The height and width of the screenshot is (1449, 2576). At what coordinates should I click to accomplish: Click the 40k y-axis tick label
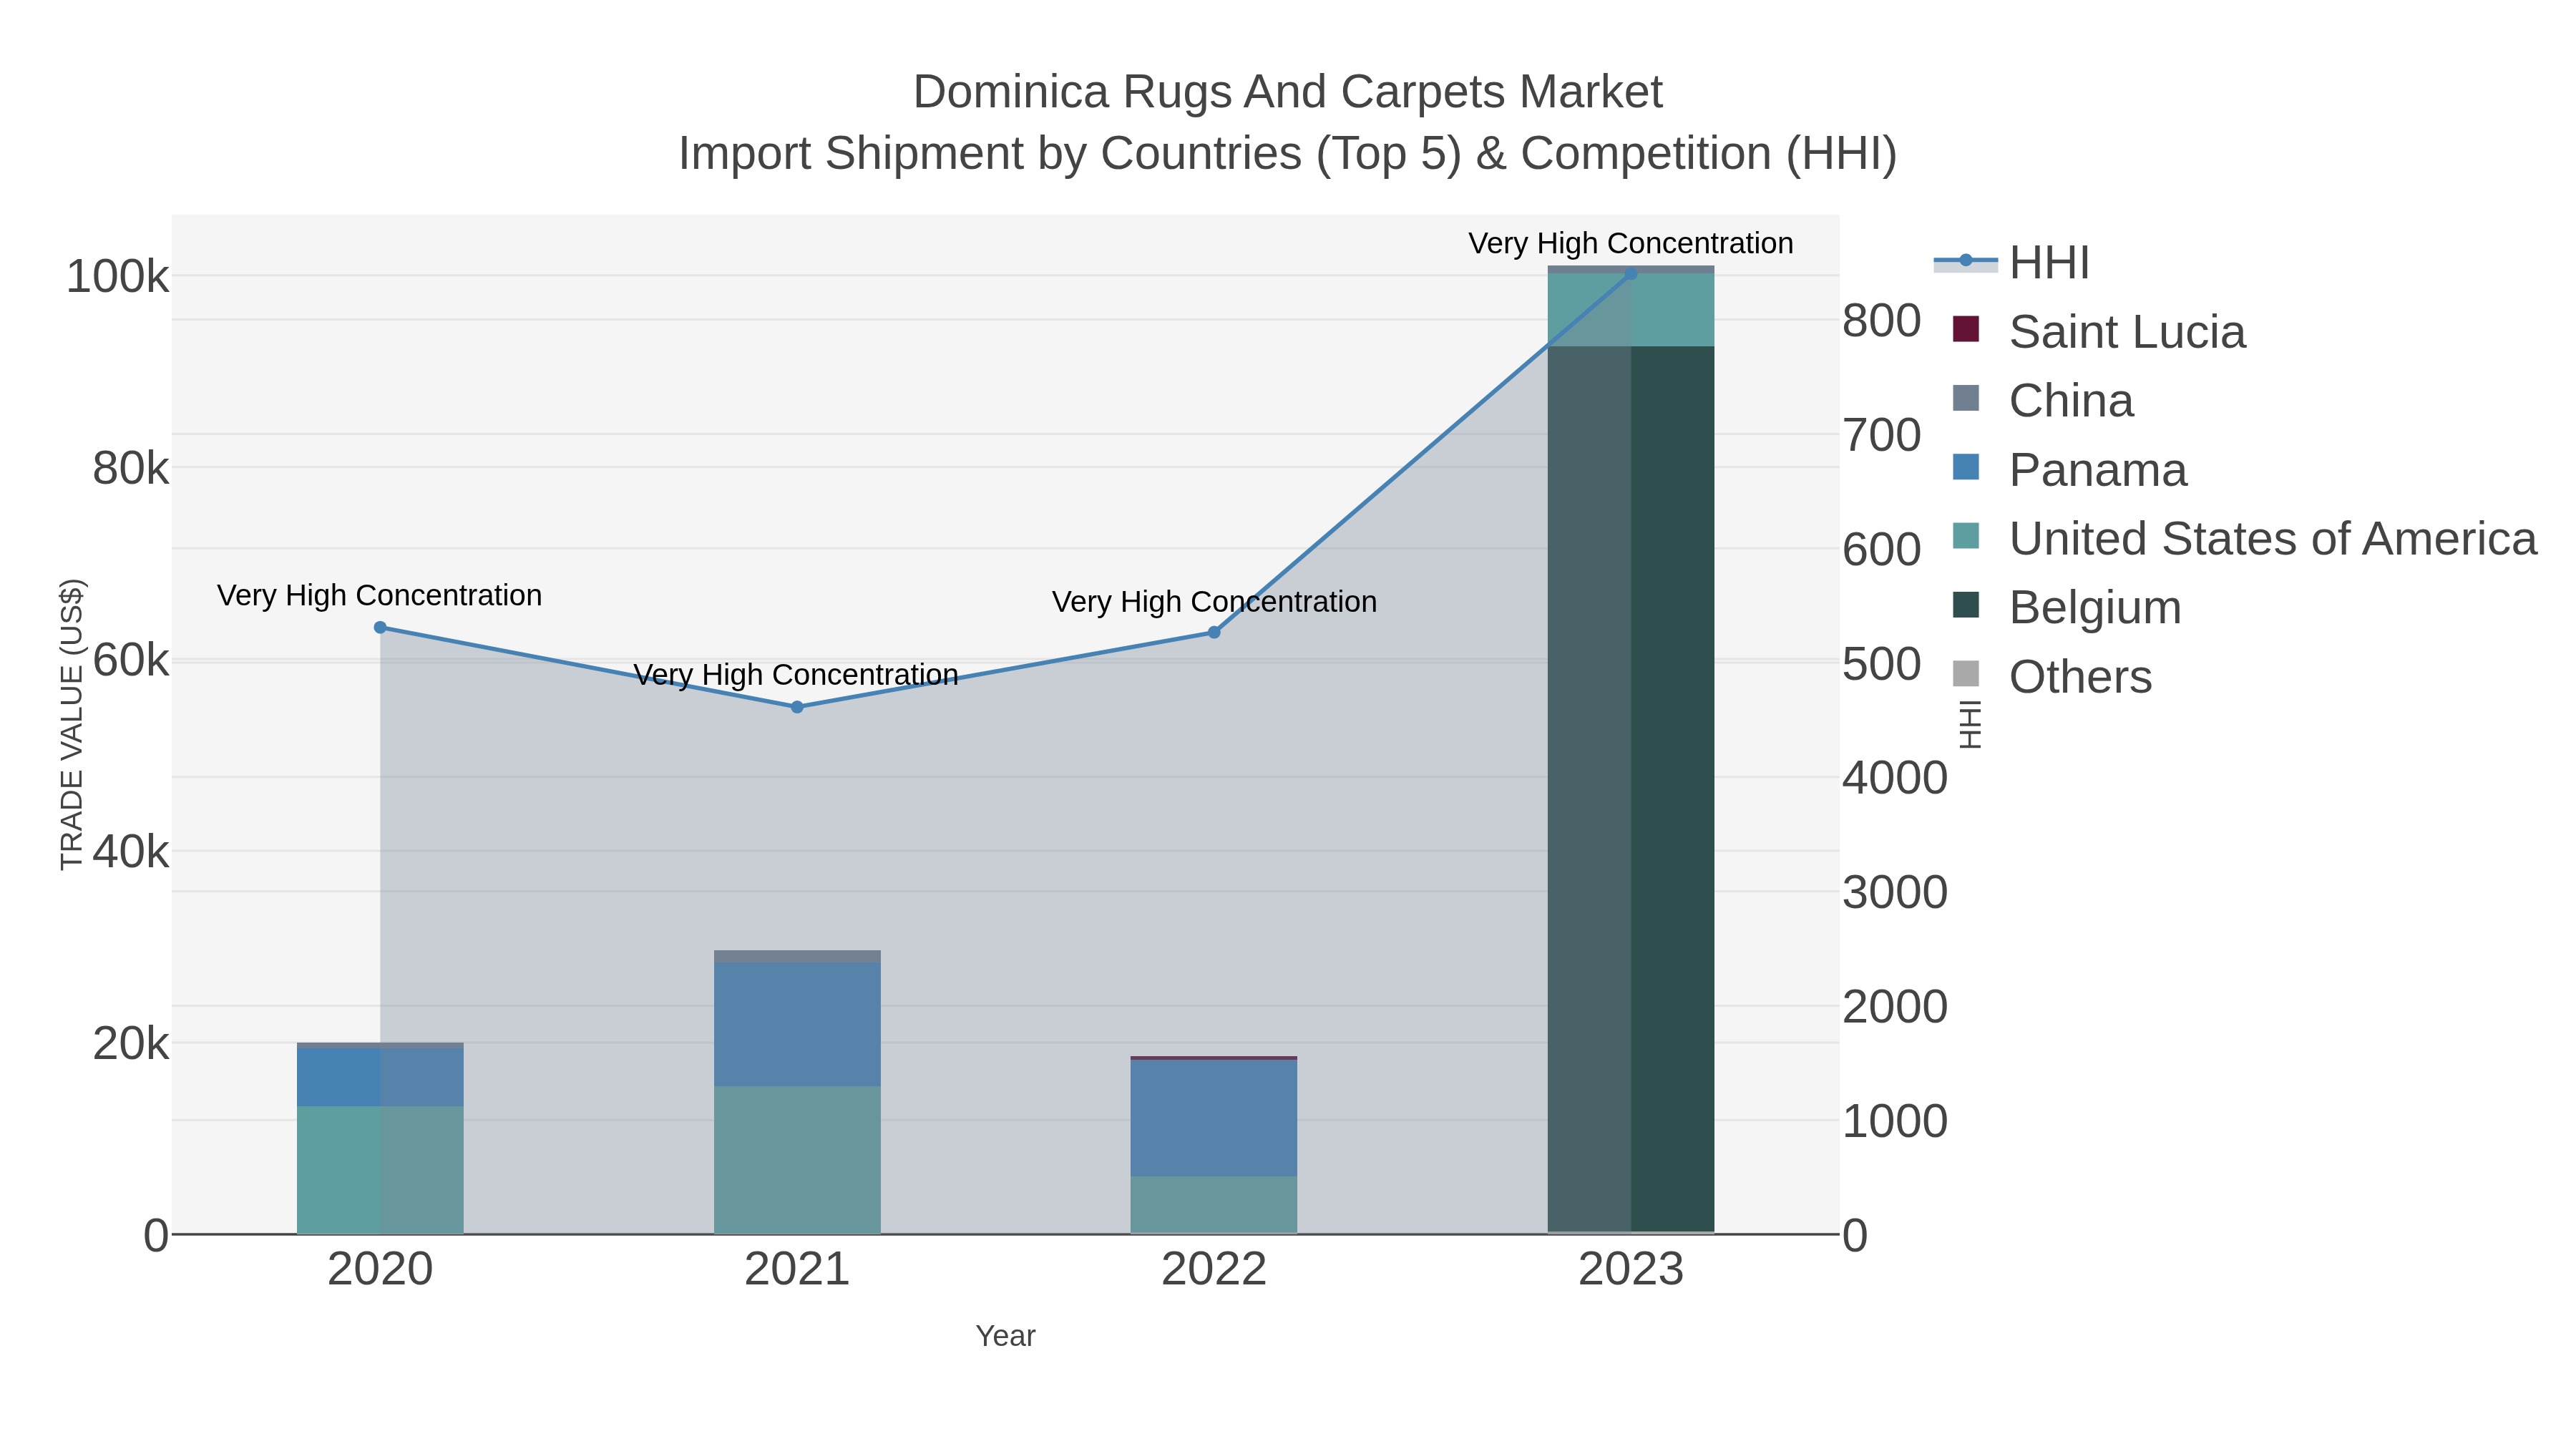(x=130, y=853)
